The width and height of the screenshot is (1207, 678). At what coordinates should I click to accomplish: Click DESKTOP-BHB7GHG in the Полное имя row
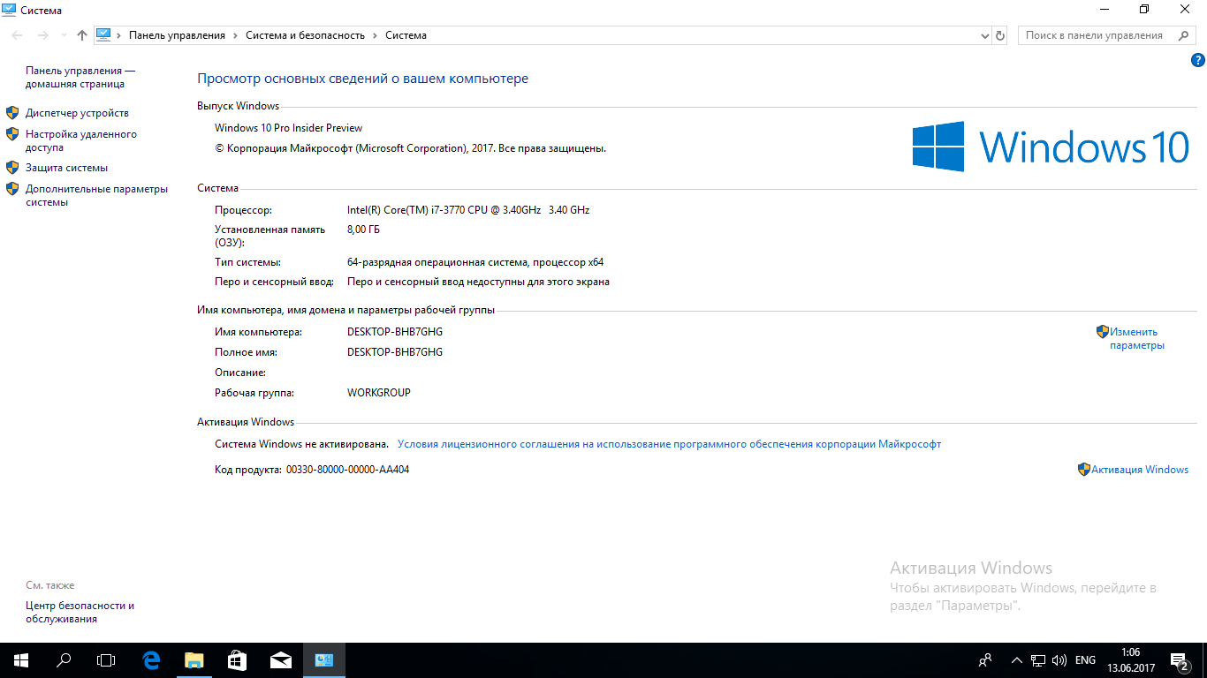(395, 352)
